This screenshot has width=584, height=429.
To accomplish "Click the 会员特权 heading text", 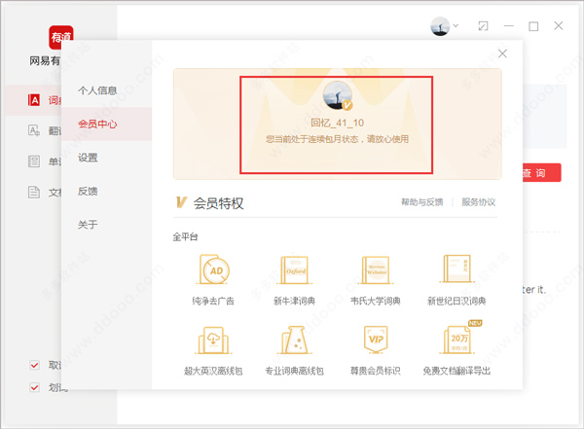I will [x=218, y=203].
